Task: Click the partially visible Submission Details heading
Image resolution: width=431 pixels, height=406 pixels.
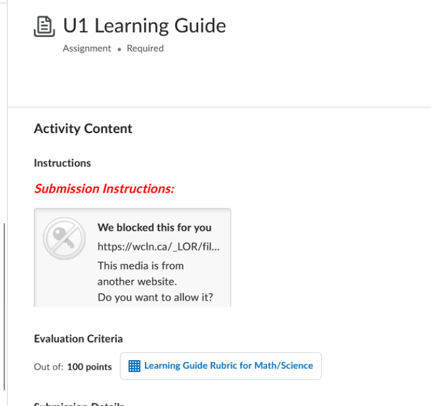Action: click(79, 403)
